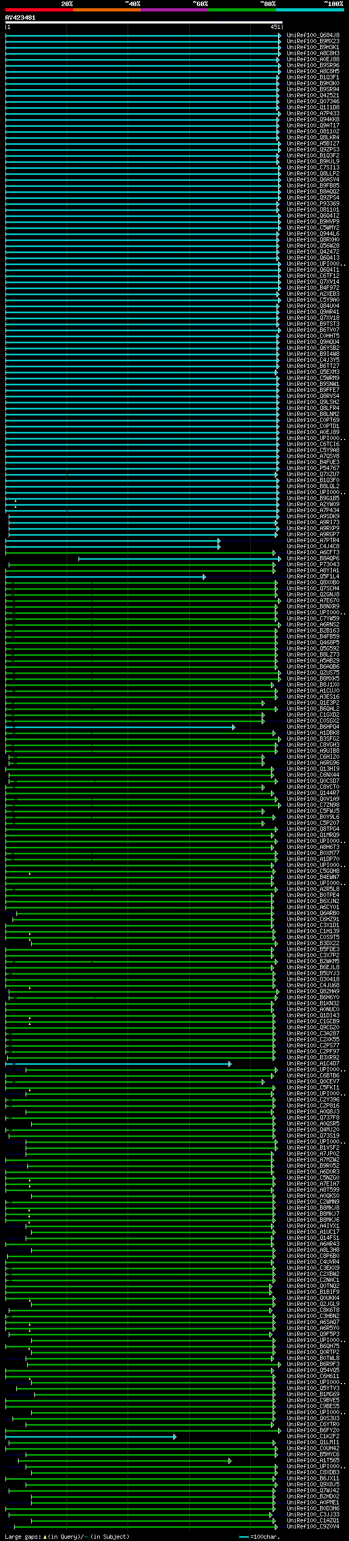Viewport: 349px width, 1541px height.
Task: Open hit UniRef100_B9MX23
Action: pos(313,42)
